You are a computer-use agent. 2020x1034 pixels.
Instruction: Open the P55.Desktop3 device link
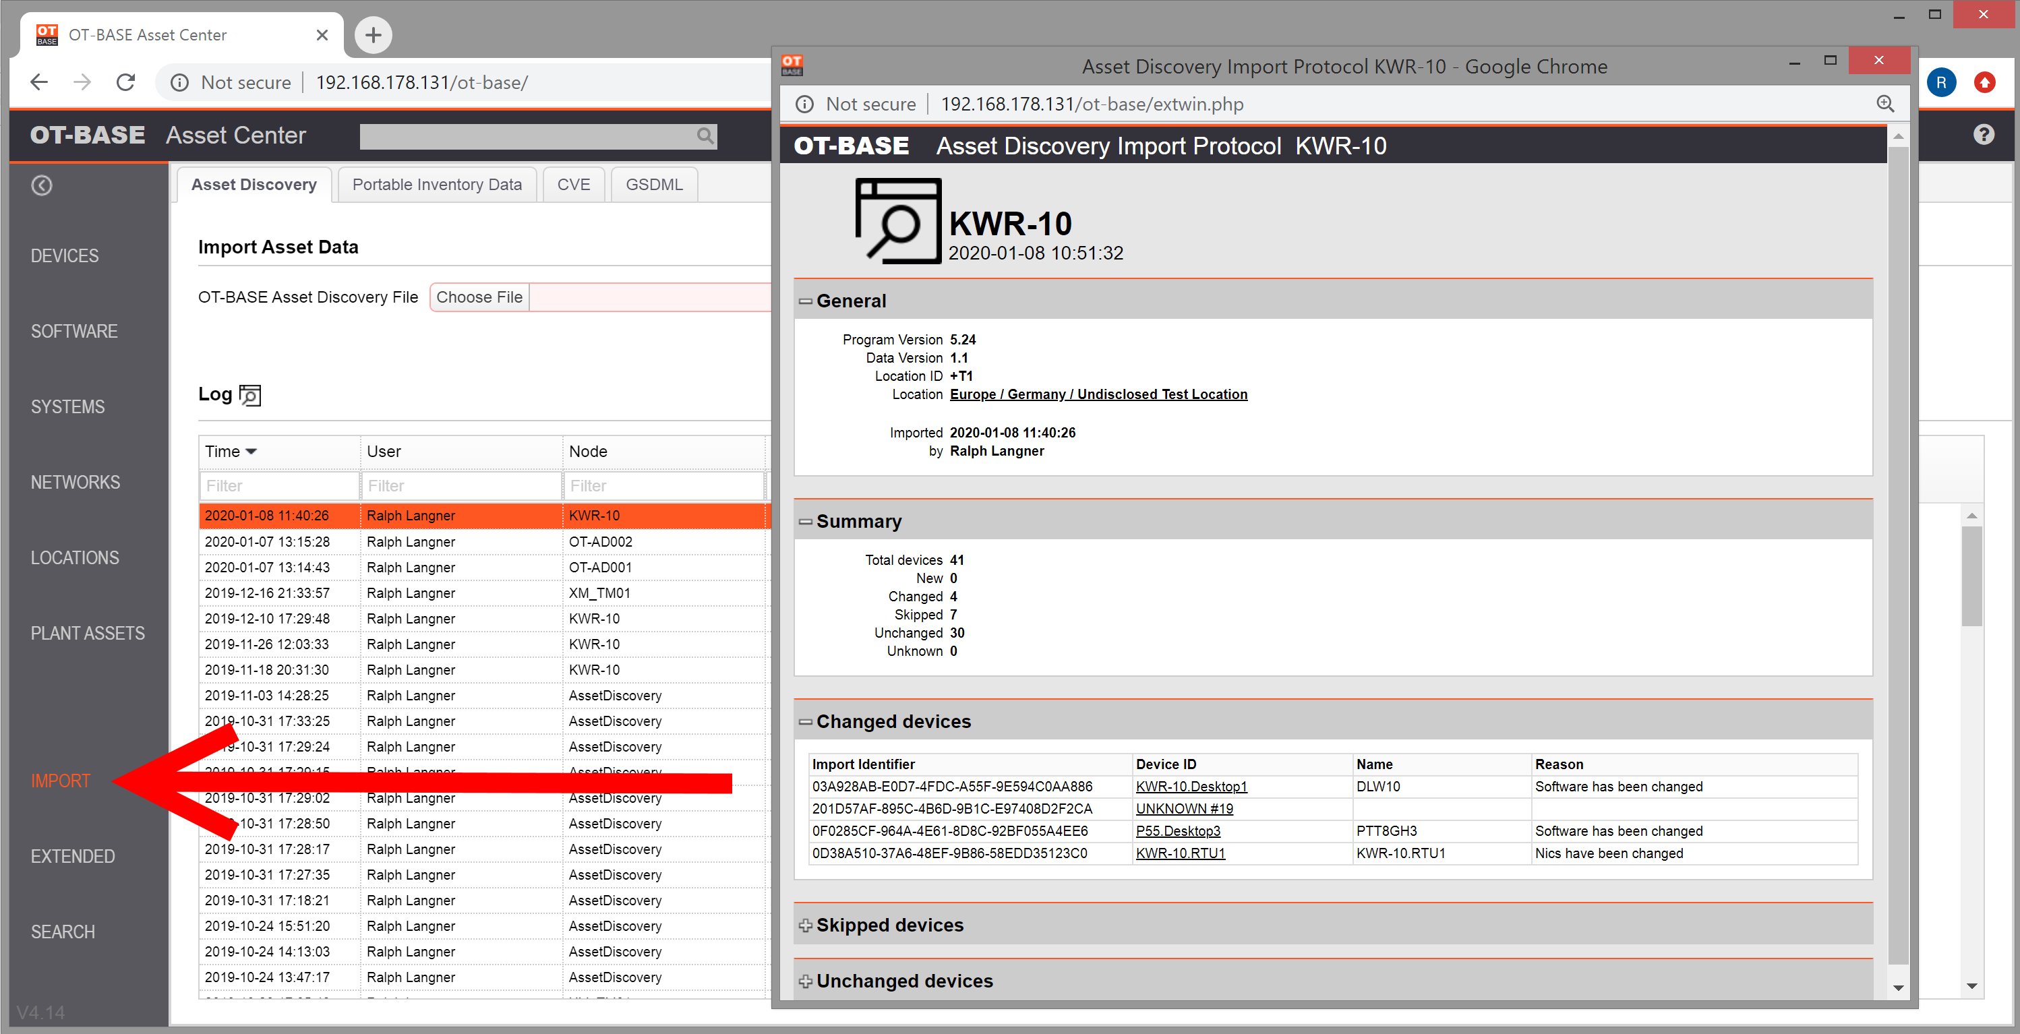point(1178,830)
